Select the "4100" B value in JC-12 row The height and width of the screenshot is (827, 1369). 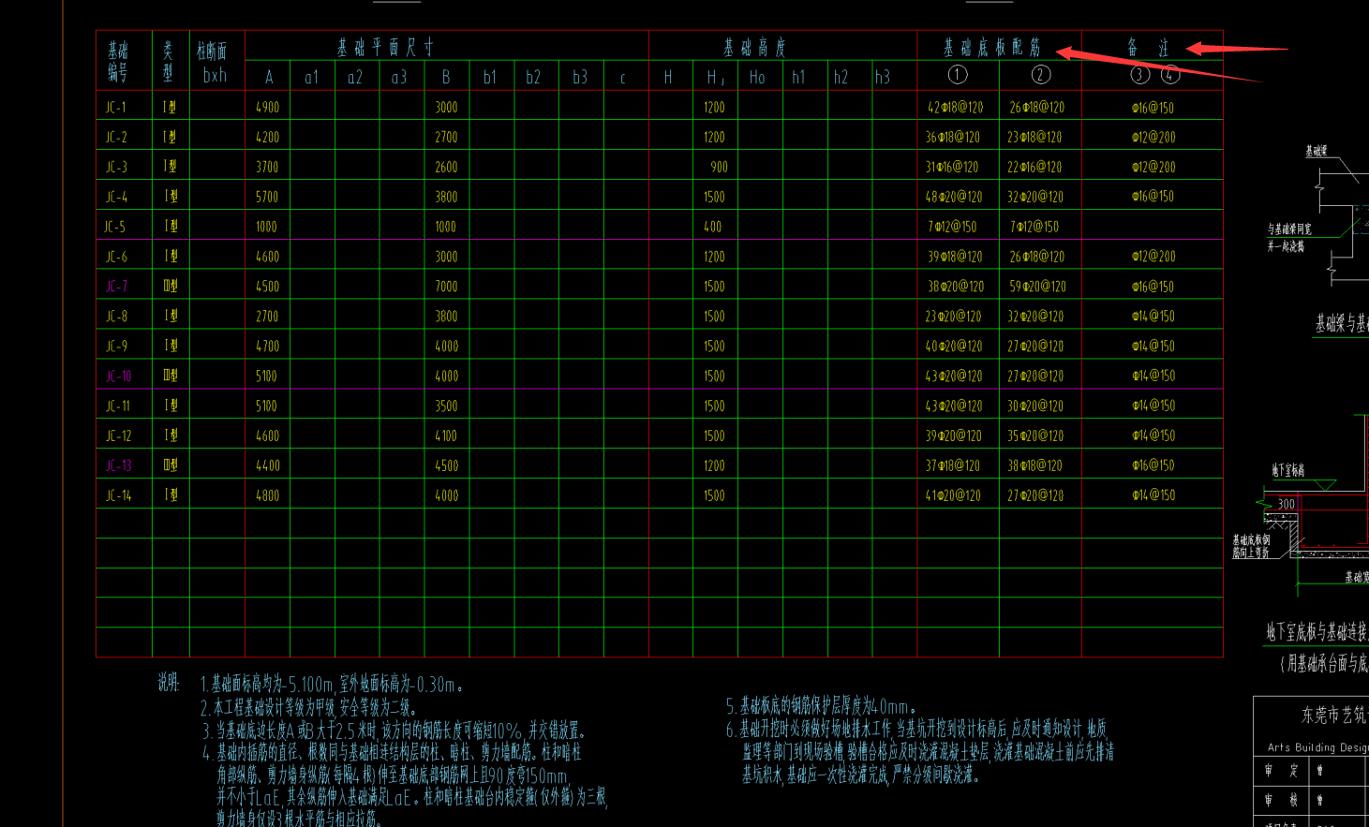(x=446, y=436)
